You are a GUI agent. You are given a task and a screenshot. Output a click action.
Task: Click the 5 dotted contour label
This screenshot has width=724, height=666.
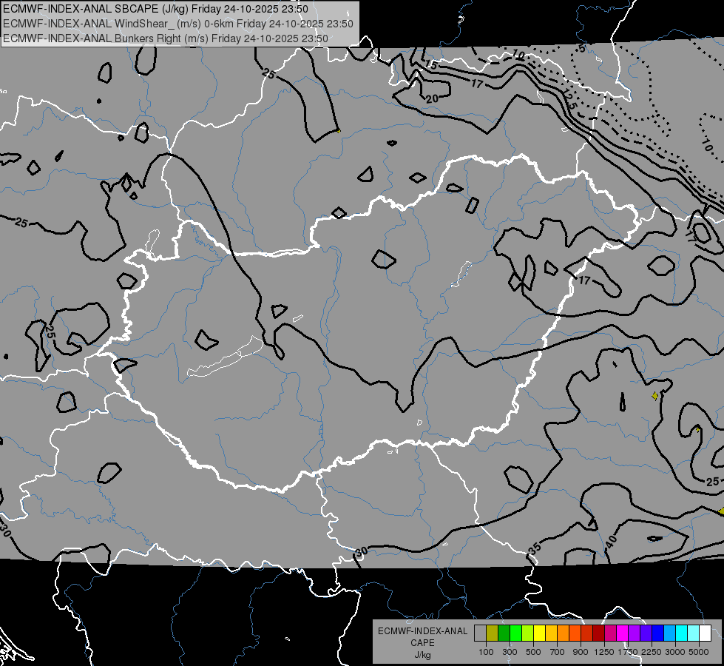[x=582, y=48]
